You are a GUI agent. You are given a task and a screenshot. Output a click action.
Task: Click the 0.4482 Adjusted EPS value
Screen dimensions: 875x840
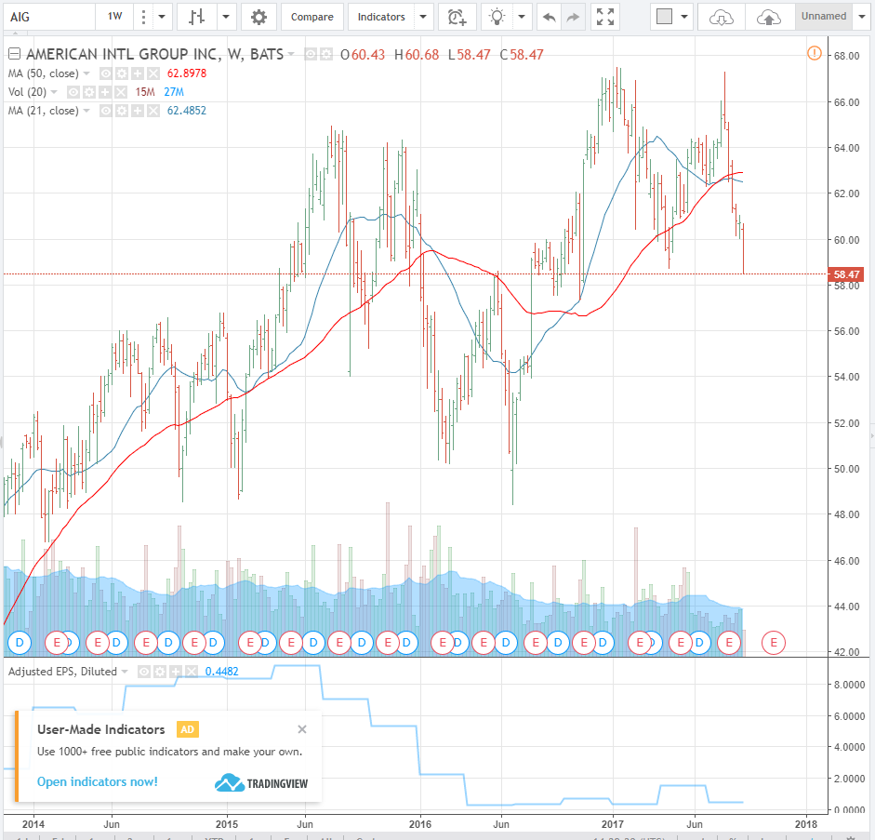(x=221, y=672)
